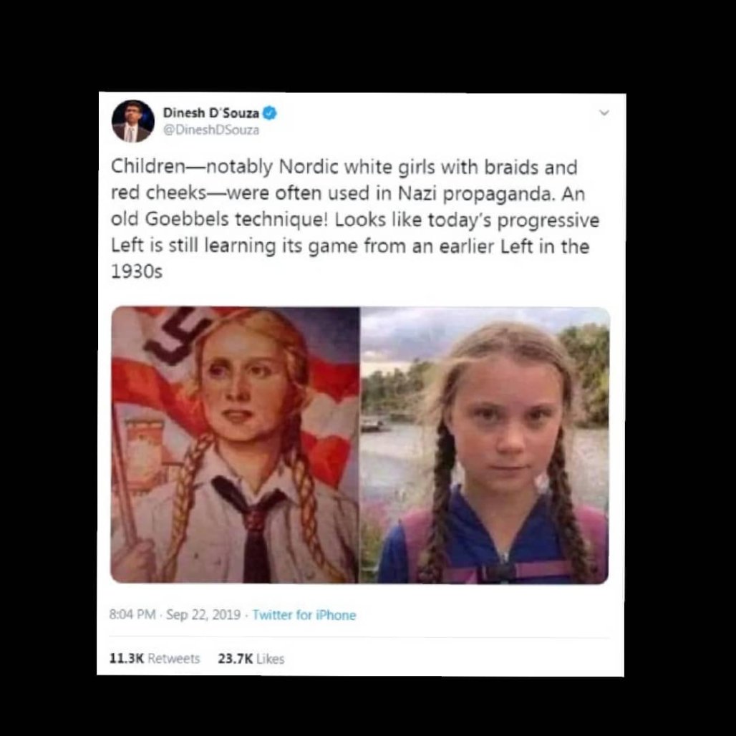Screen dimensions: 736x736
Task: Click the word 1930s in the tweet
Action: click(137, 271)
